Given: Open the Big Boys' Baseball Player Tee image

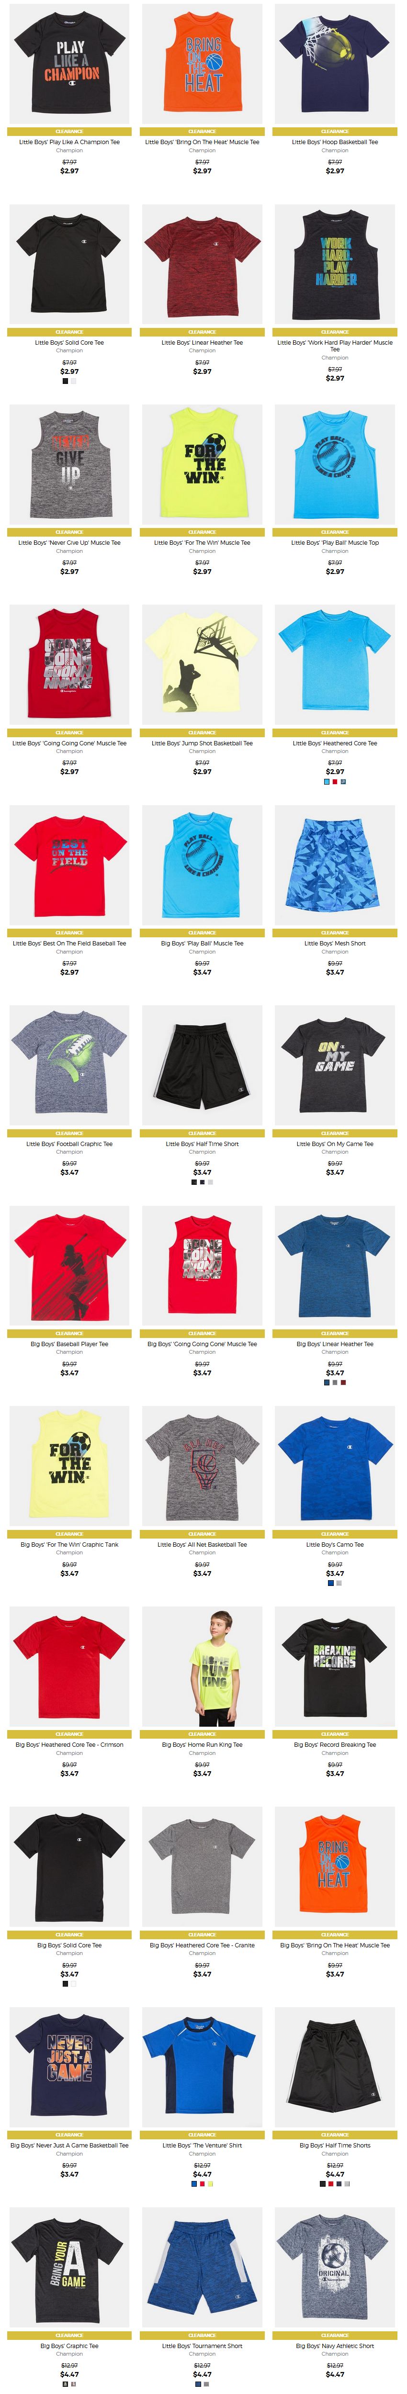Looking at the screenshot, I should [70, 1266].
